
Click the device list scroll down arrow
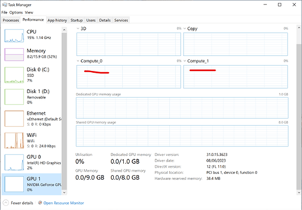coord(64,193)
